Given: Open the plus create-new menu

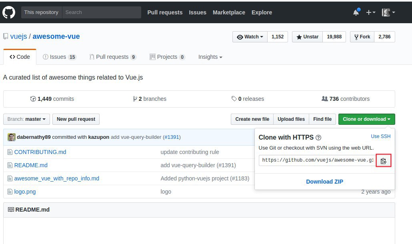Looking at the screenshot, I should (370, 12).
